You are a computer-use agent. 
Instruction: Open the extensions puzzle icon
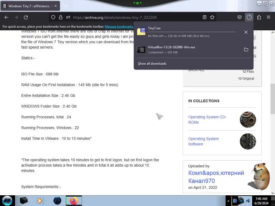coord(259,17)
